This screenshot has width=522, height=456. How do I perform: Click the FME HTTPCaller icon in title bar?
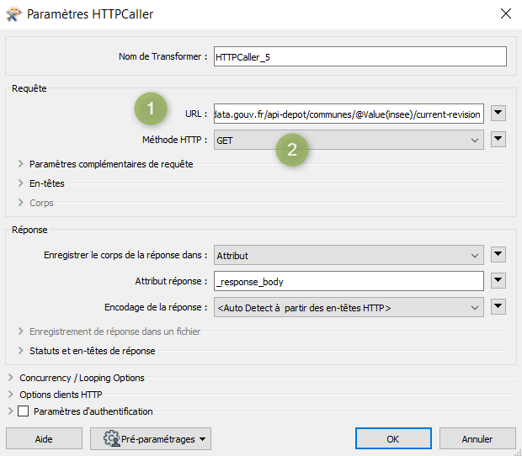pyautogui.click(x=13, y=14)
